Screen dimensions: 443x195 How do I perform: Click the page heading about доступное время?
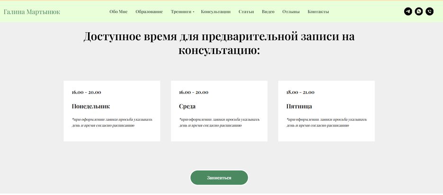click(219, 43)
